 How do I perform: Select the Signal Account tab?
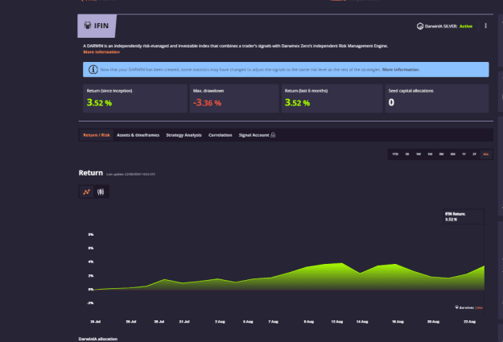tap(257, 135)
